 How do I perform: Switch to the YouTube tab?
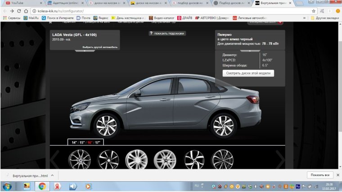[x=18, y=3]
